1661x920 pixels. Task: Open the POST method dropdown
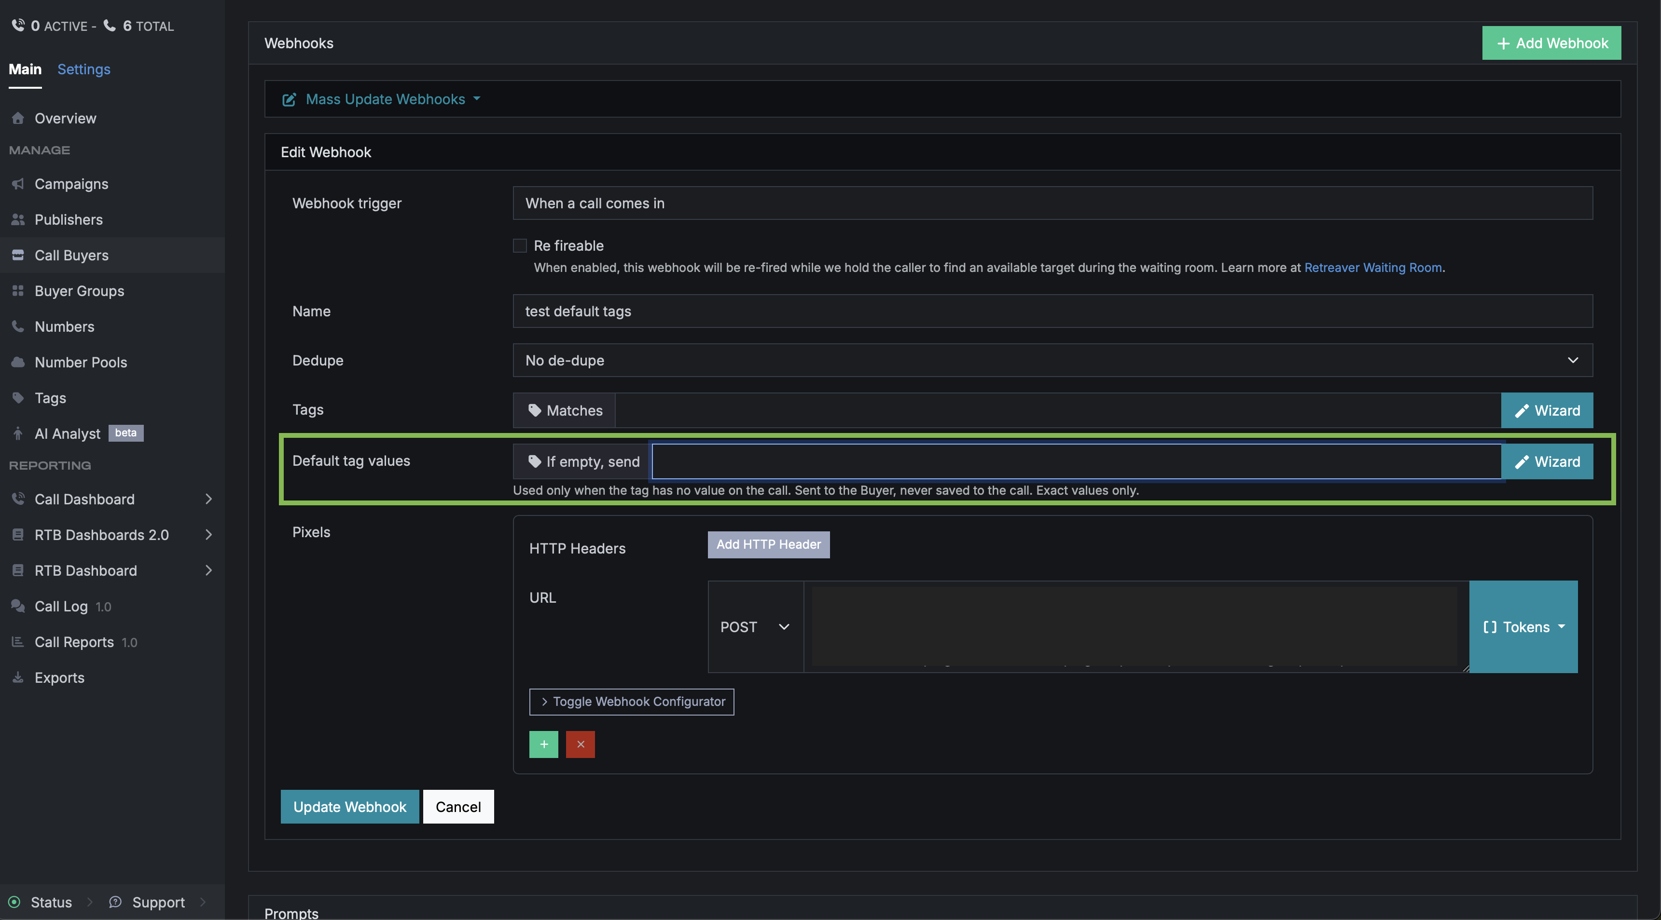pyautogui.click(x=755, y=627)
